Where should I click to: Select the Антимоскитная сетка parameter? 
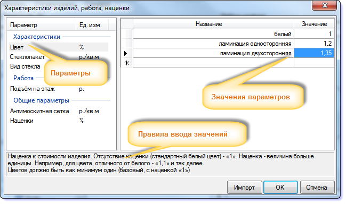[x=39, y=111]
